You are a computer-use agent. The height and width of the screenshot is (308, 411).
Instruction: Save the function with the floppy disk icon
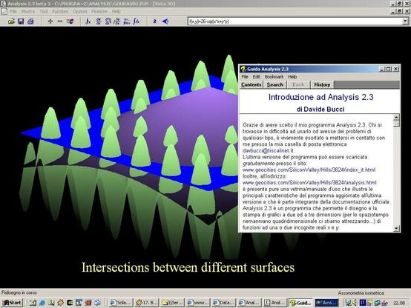click(x=21, y=21)
